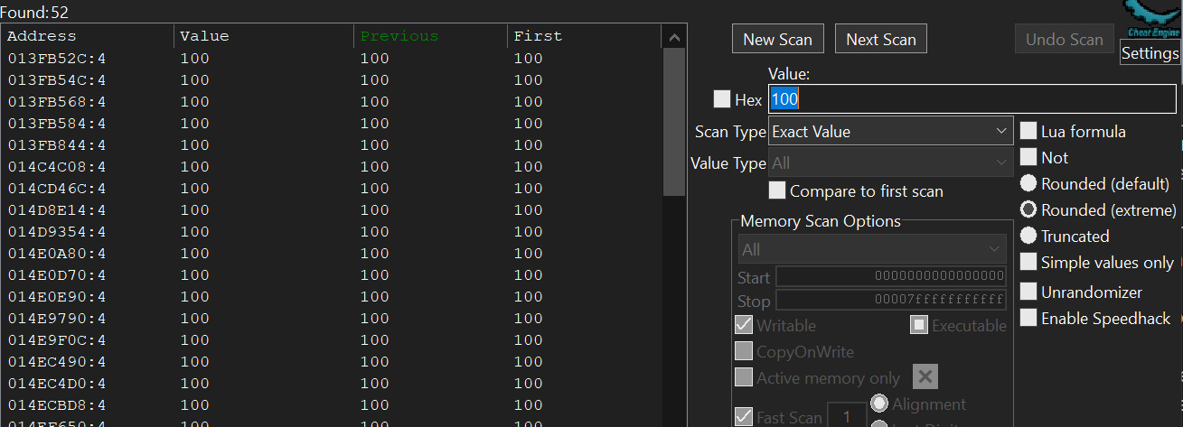This screenshot has width=1183, height=427.
Task: Expand the Value Type dropdown
Action: 890,163
